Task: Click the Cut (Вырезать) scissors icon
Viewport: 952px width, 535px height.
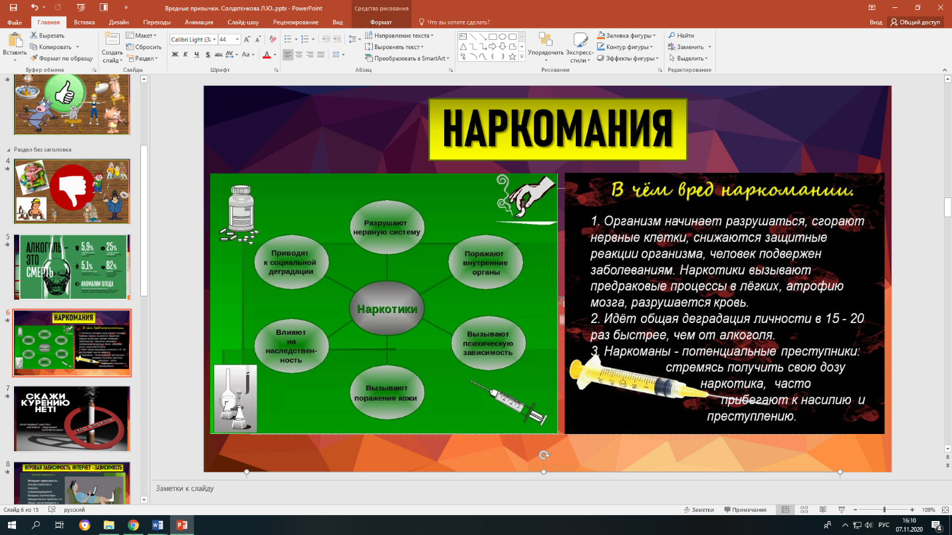Action: 34,35
